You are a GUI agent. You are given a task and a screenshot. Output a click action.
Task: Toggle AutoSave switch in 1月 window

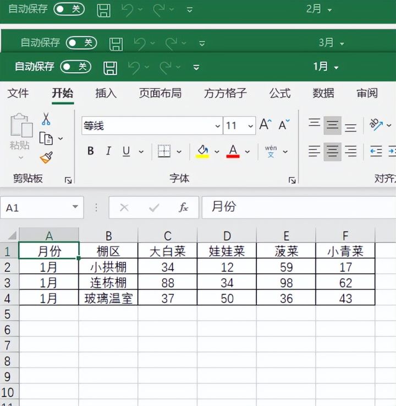(x=75, y=67)
